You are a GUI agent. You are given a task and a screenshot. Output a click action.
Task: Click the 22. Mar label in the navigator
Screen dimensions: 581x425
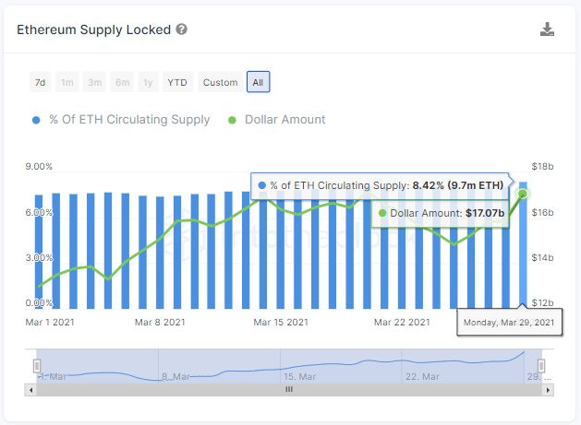[422, 376]
